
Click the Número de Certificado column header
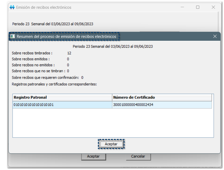pyautogui.click(x=162, y=97)
